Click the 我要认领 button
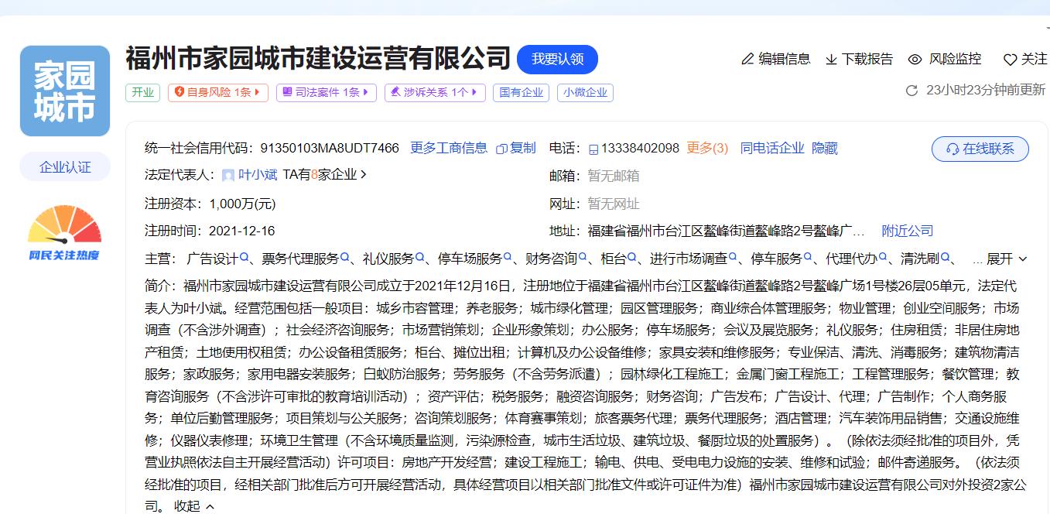 557,60
